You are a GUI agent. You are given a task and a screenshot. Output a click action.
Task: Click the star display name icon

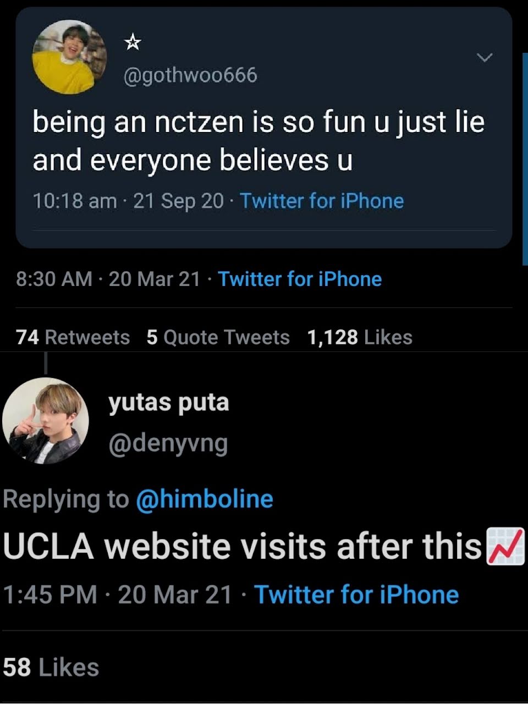pyautogui.click(x=132, y=42)
